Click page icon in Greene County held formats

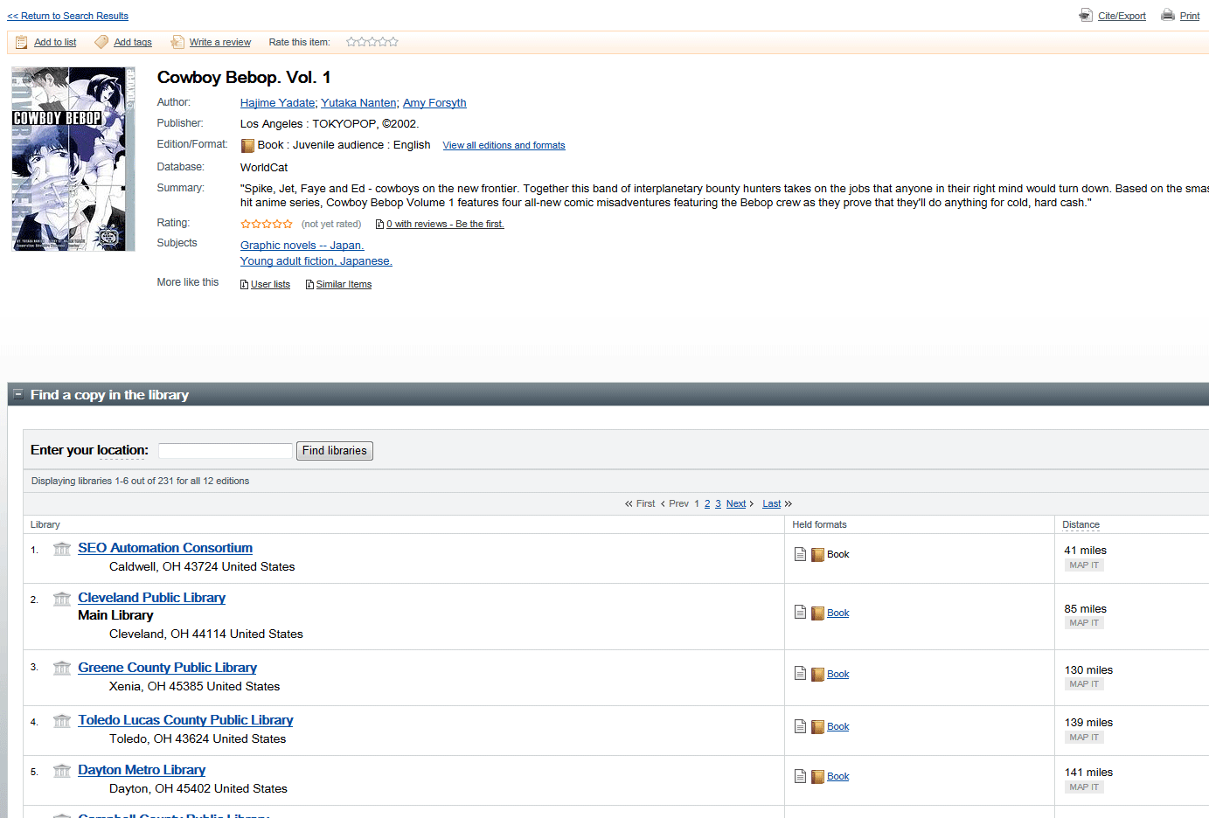tap(800, 674)
